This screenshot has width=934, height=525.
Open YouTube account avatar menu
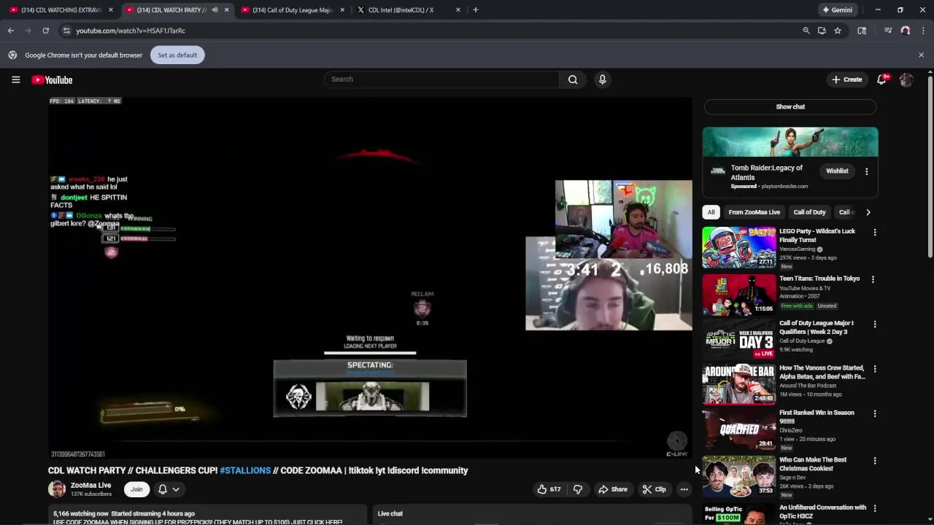pos(906,79)
